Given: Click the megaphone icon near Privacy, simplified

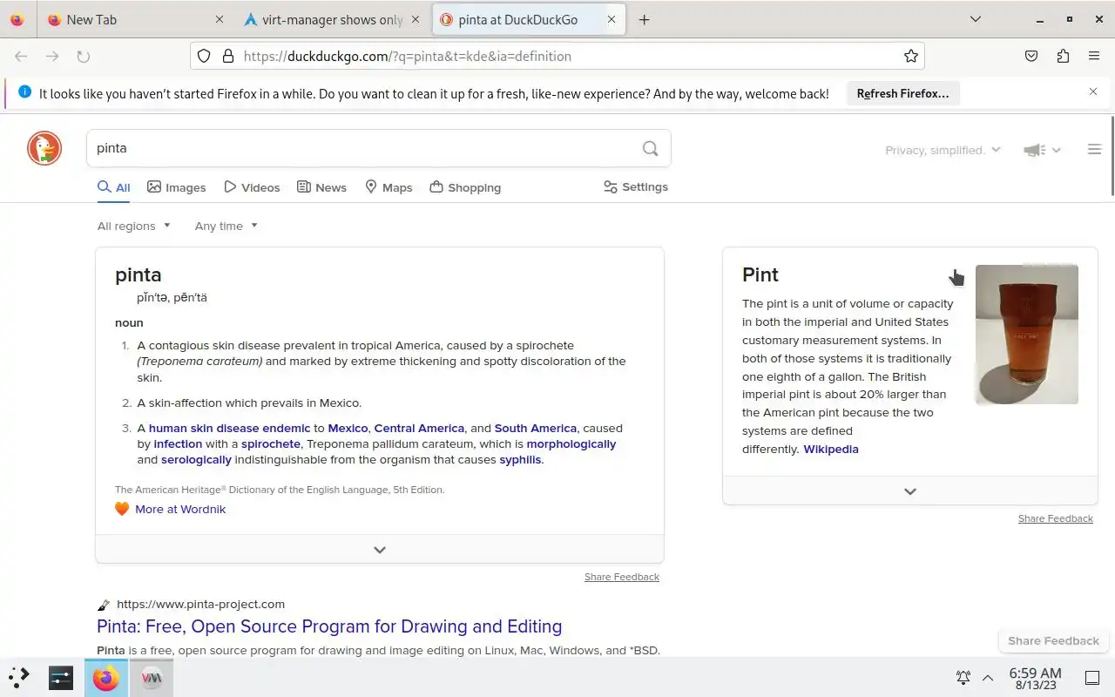Looking at the screenshot, I should point(1035,150).
